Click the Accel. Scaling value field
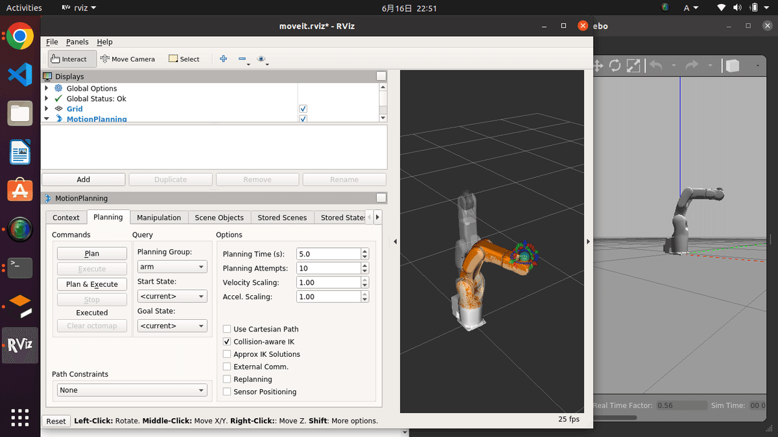Image resolution: width=778 pixels, height=437 pixels. click(328, 297)
